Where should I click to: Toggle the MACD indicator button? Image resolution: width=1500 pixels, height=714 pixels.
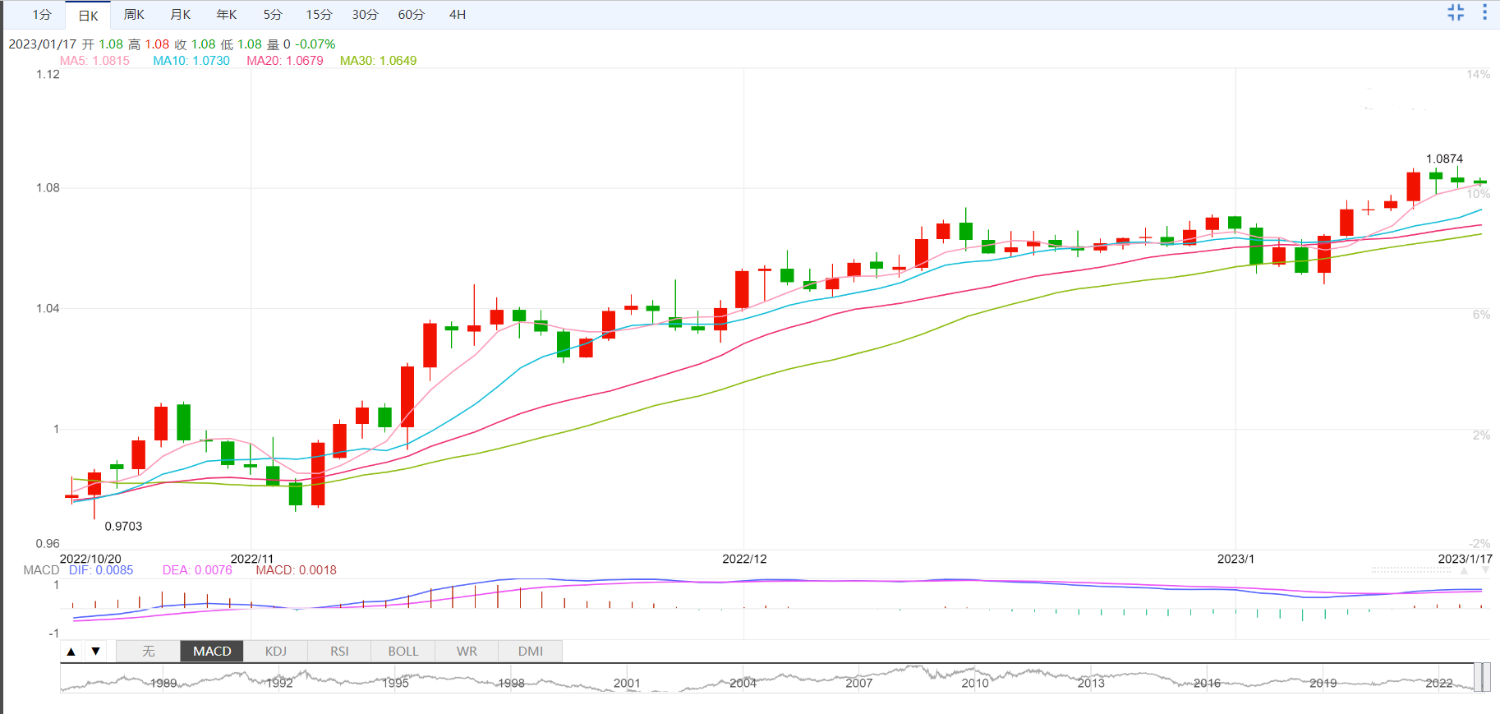(x=212, y=652)
